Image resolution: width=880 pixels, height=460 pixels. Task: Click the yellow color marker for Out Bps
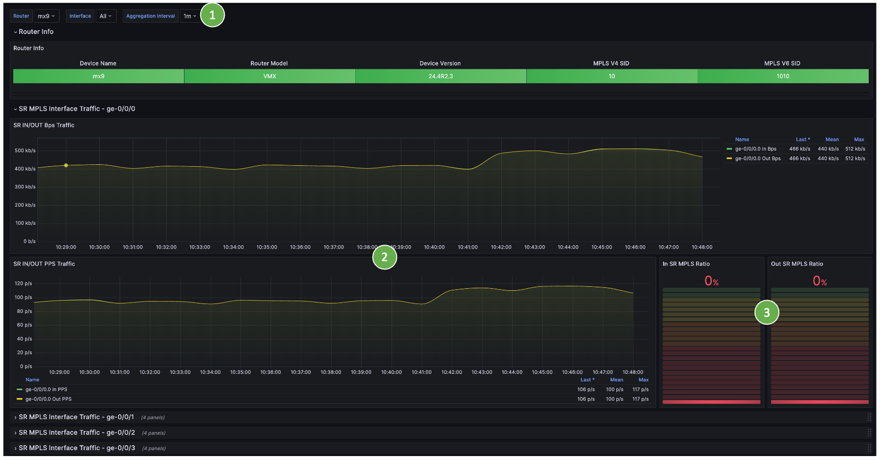click(x=729, y=158)
